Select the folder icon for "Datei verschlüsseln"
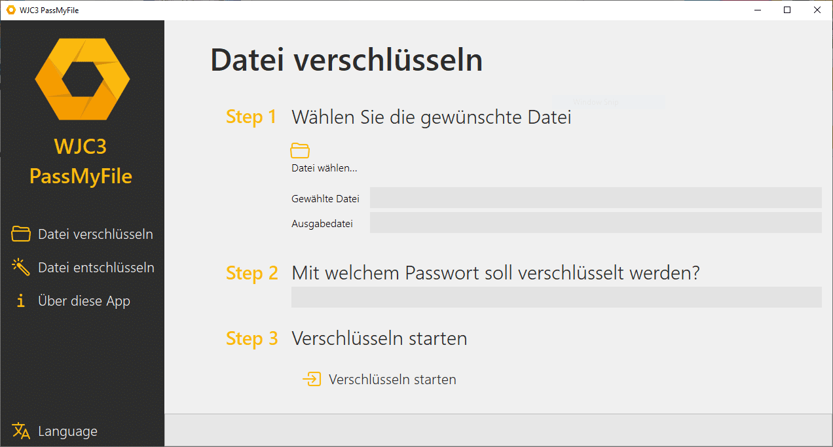833x447 pixels. (x=20, y=234)
